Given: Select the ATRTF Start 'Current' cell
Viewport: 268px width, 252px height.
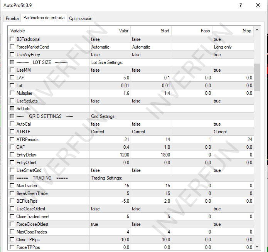Looking at the screenshot, I should (x=150, y=132).
